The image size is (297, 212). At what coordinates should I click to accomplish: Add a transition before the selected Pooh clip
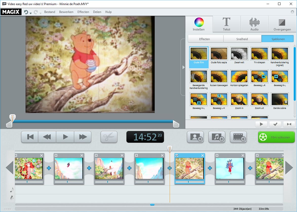point(170,168)
